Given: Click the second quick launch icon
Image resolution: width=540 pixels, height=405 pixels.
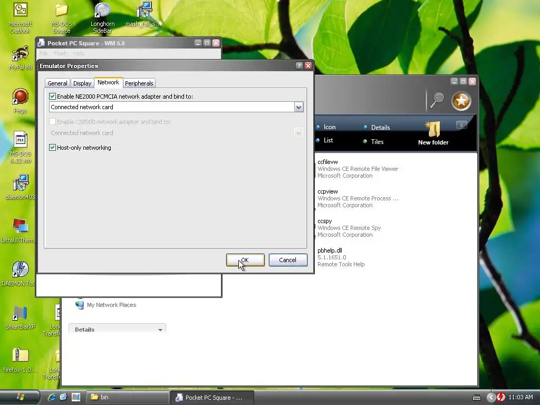Looking at the screenshot, I should click(63, 397).
